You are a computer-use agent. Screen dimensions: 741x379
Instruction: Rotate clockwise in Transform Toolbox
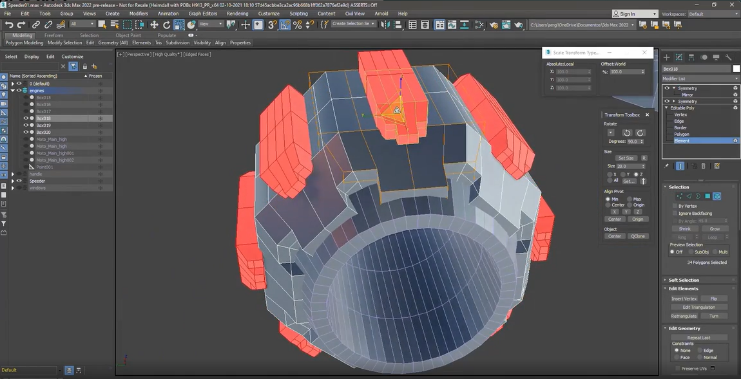[x=640, y=133]
